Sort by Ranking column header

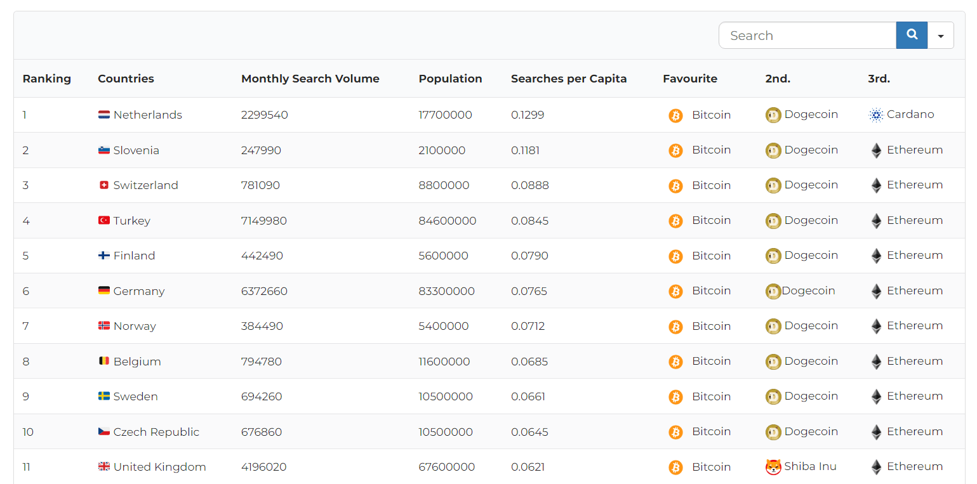(47, 79)
